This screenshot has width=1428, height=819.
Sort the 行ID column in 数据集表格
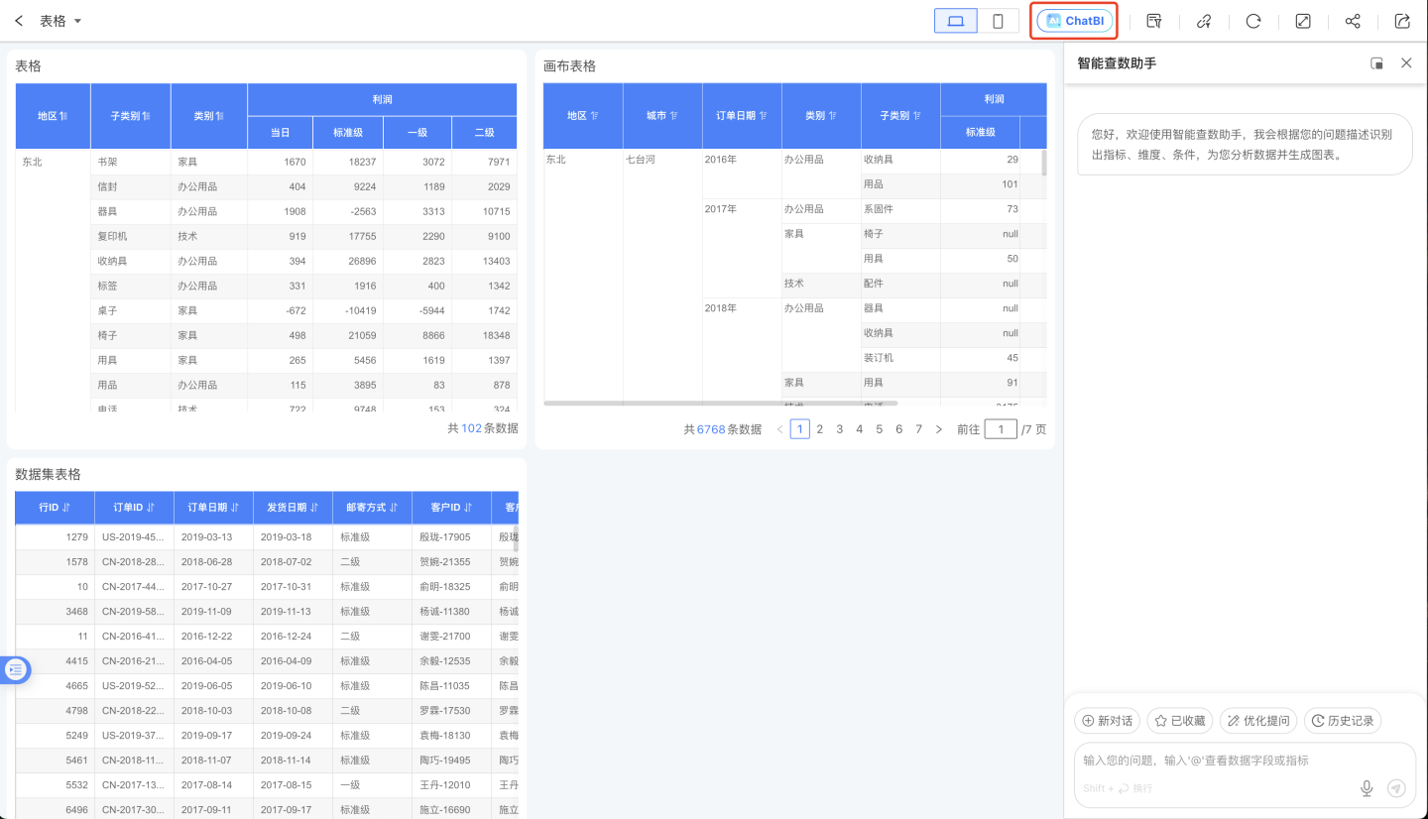click(x=66, y=508)
